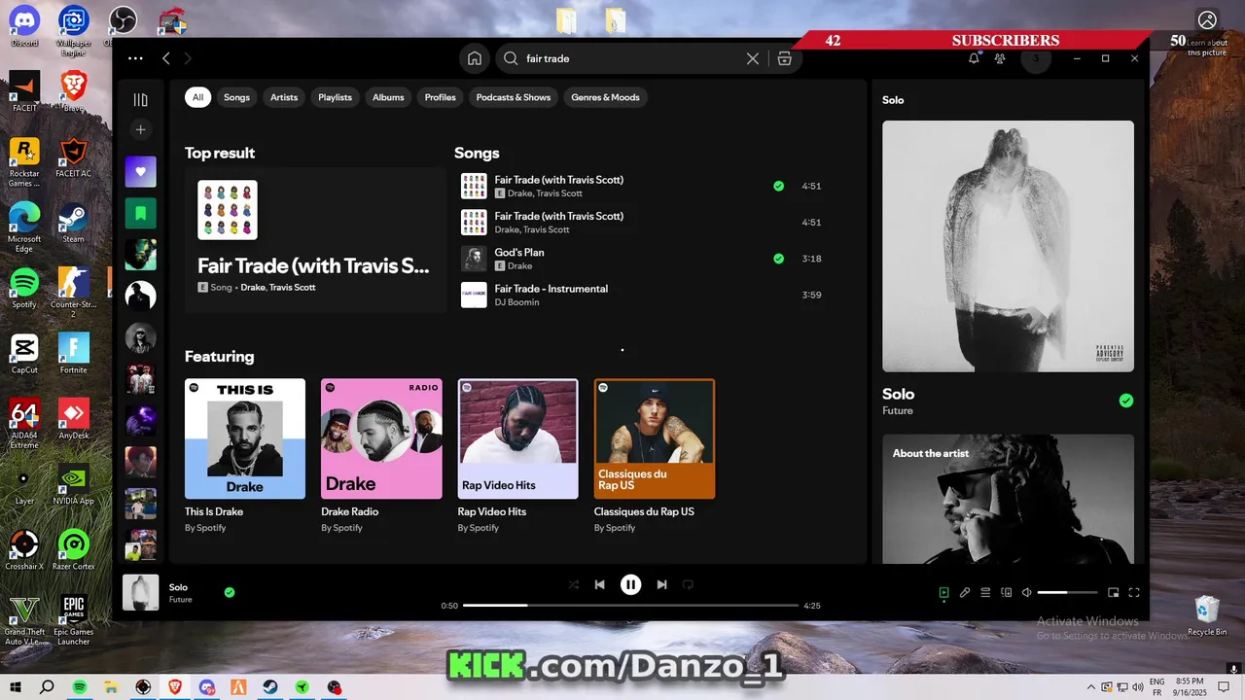Click the Browse icon beside search

[784, 58]
